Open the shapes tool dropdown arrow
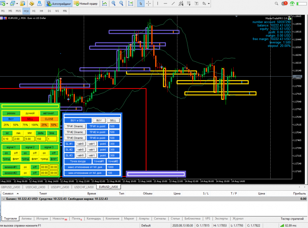308x228 pixels. 209,3
